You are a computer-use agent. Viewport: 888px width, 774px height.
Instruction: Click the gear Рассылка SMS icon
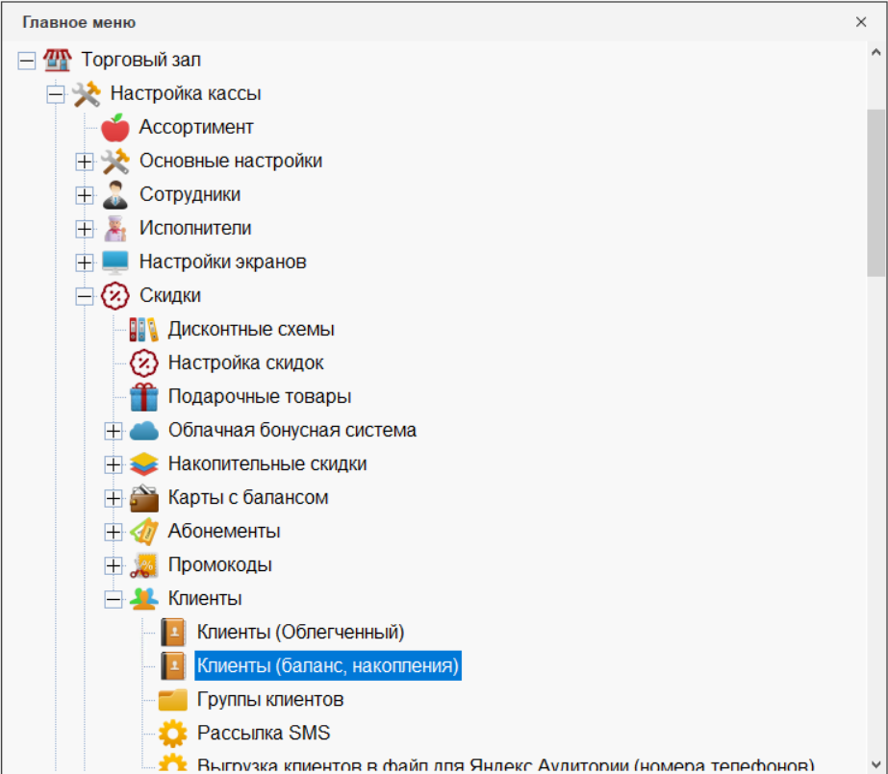click(172, 734)
